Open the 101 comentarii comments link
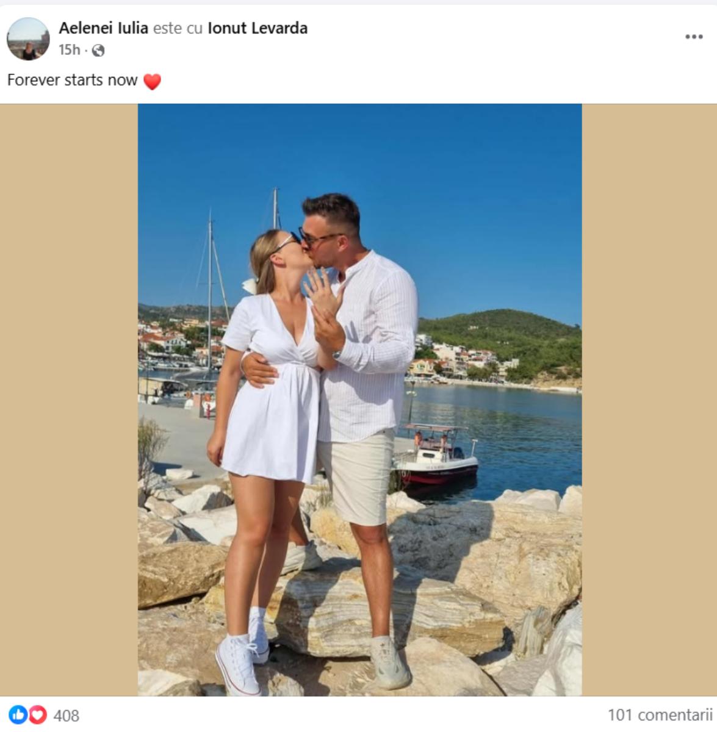Viewport: 717px width, 732px height. (x=660, y=714)
